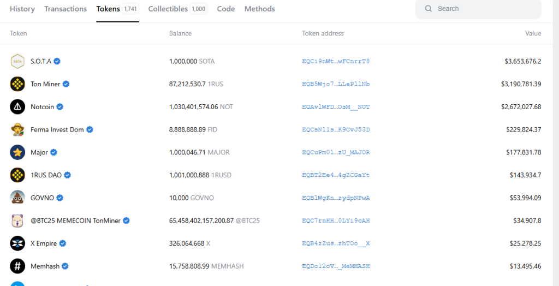Click the Value column header
The width and height of the screenshot is (559, 286).
point(533,33)
